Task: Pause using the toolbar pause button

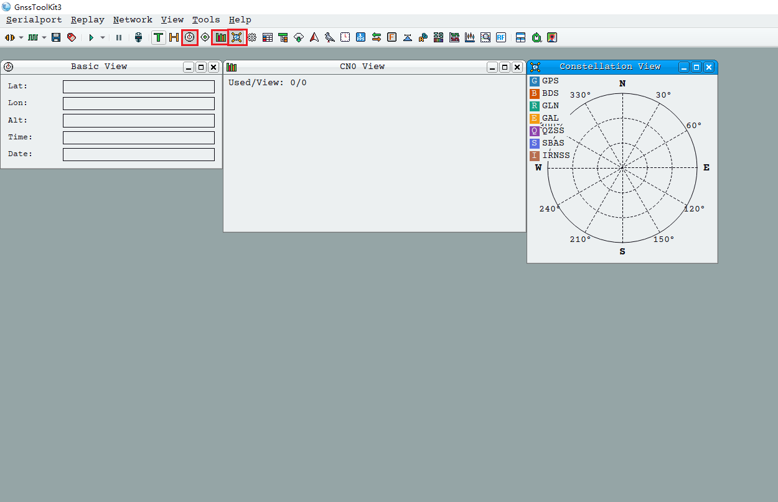Action: pyautogui.click(x=119, y=38)
